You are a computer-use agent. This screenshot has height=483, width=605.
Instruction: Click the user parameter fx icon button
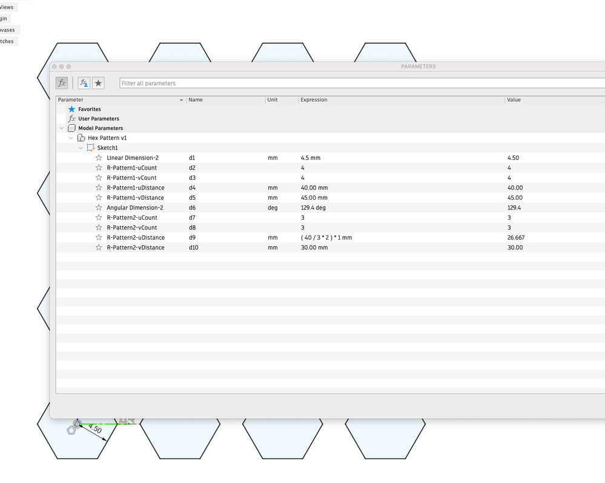coord(84,83)
